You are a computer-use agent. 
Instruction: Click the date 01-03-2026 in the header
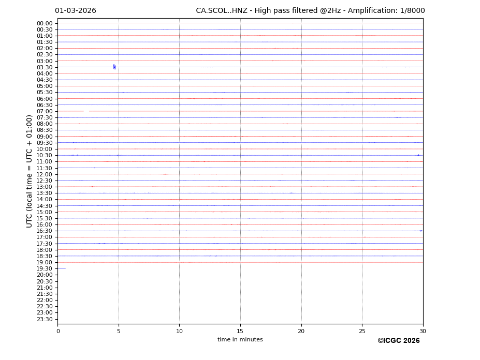pyautogui.click(x=76, y=11)
